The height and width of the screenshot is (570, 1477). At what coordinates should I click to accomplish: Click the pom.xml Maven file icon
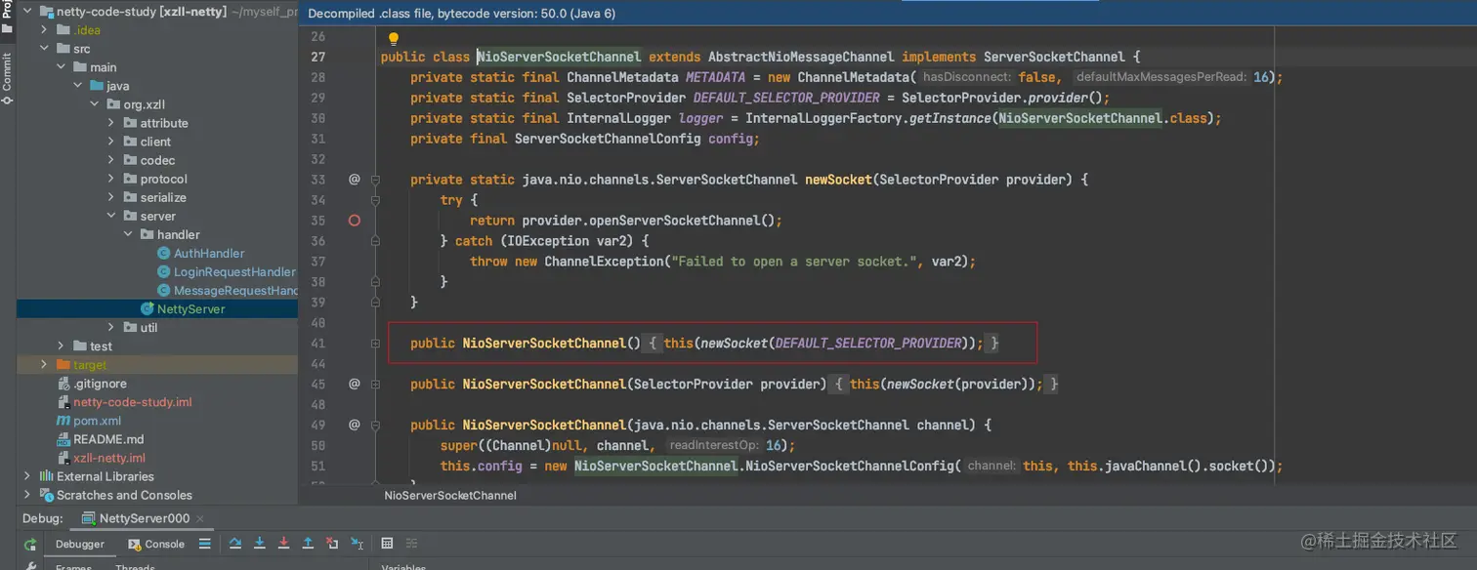(x=63, y=421)
